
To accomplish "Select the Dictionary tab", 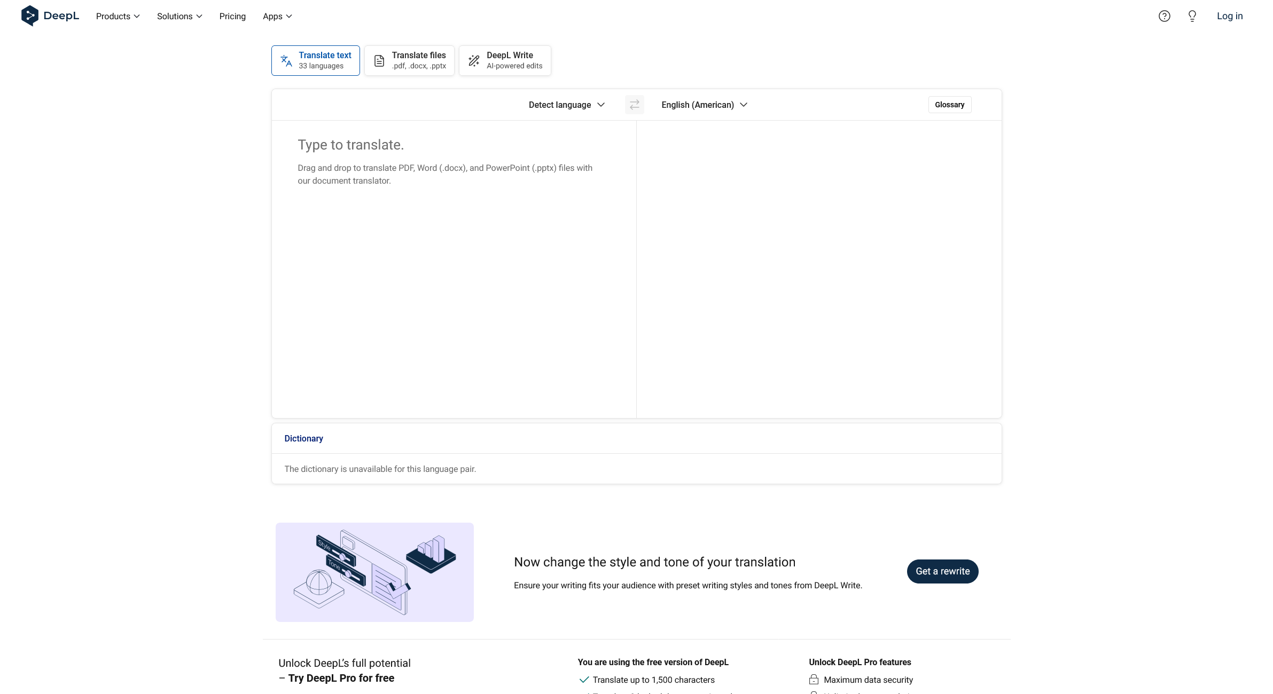I will (x=303, y=438).
